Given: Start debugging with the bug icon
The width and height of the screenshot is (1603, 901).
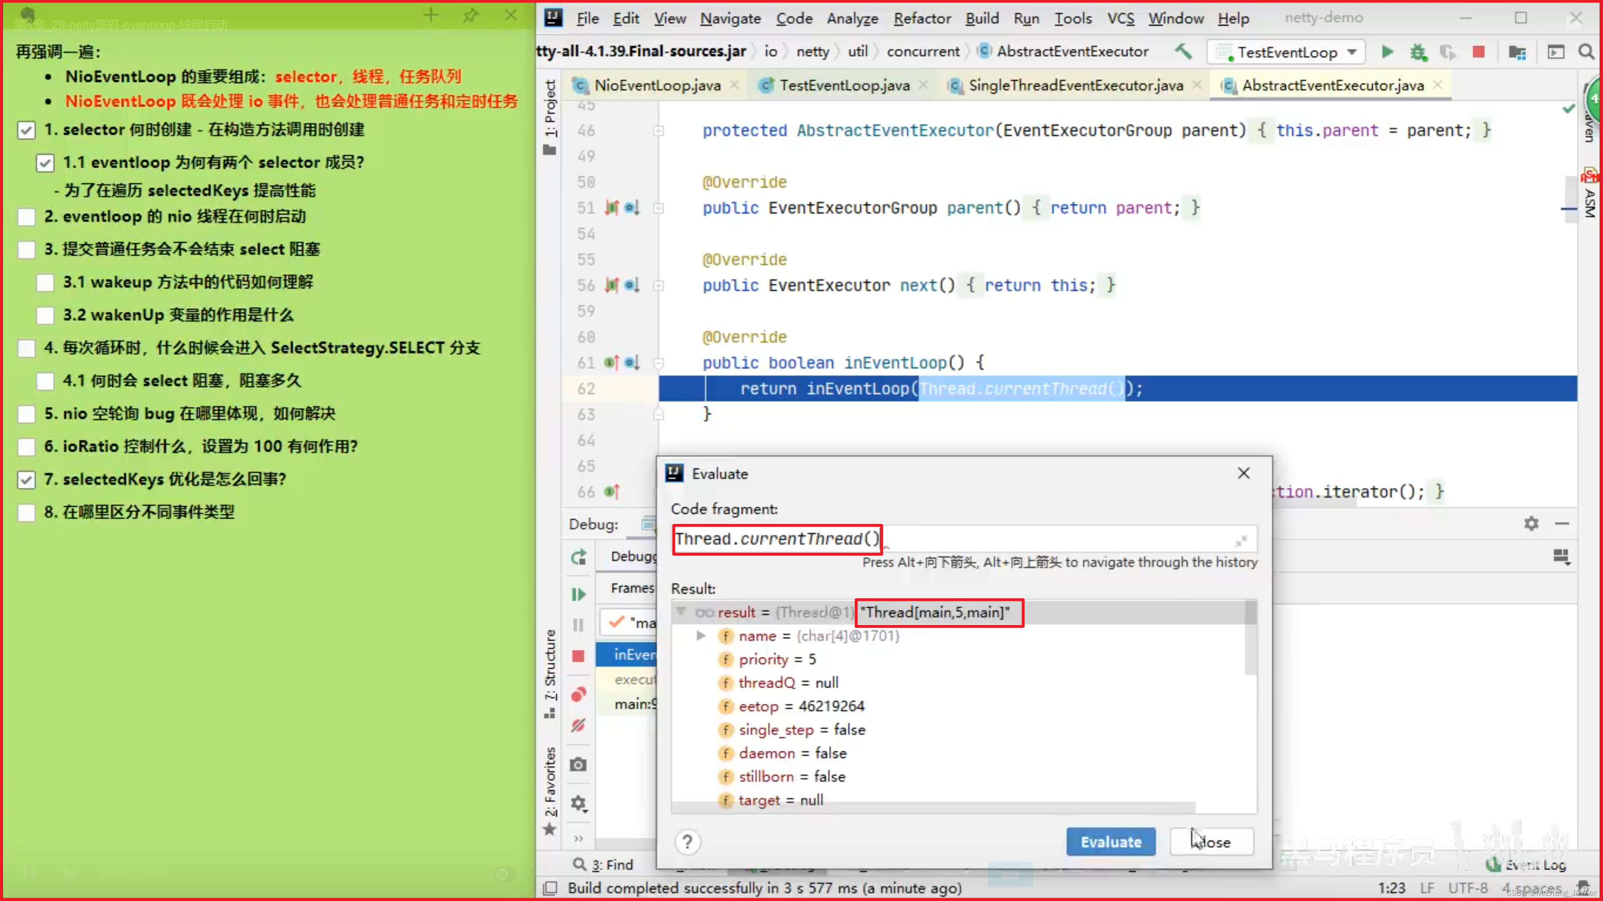Looking at the screenshot, I should click(x=1418, y=52).
